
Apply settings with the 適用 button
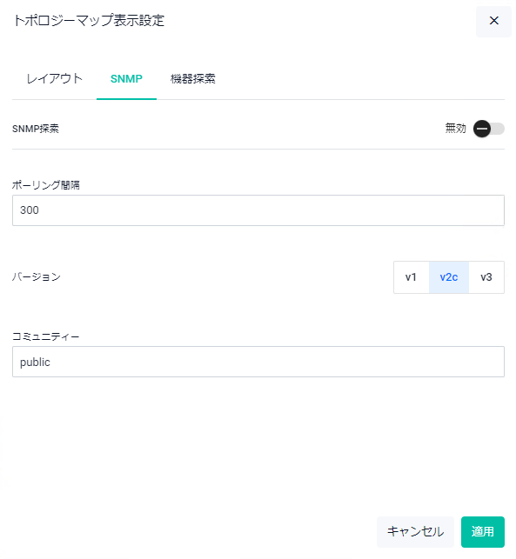[x=482, y=531]
